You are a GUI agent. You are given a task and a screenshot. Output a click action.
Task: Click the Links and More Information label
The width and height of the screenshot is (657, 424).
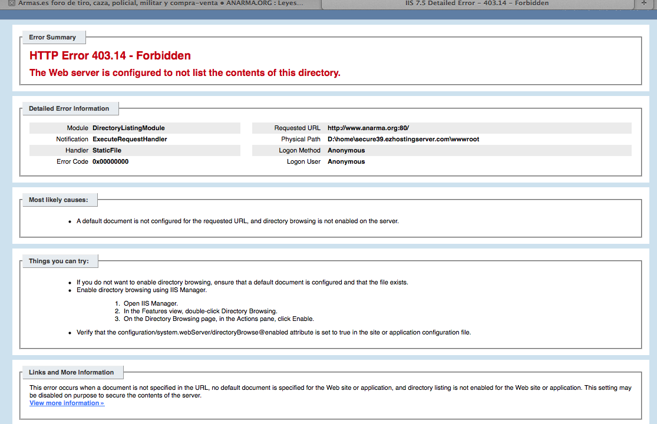click(71, 372)
